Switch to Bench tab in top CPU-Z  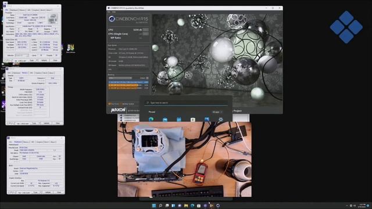coord(42,10)
